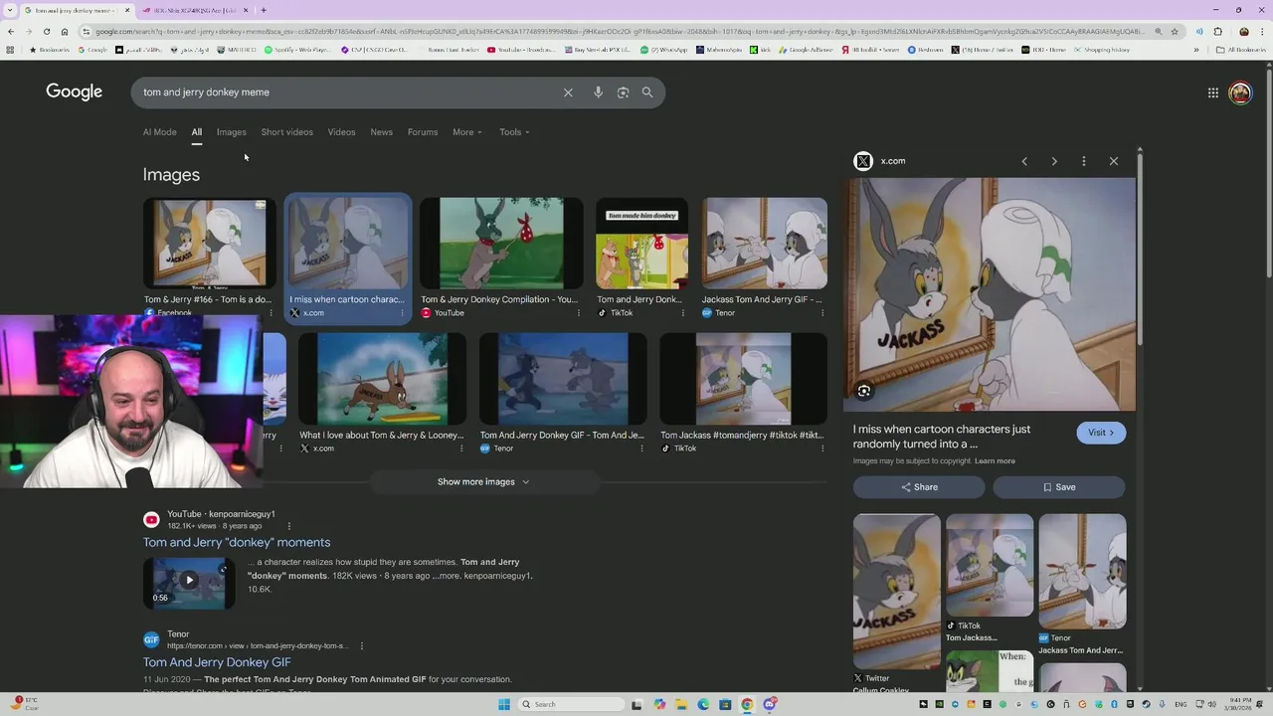Switch to AI Mode tab
Viewport: 1273px width, 716px height.
click(x=159, y=132)
